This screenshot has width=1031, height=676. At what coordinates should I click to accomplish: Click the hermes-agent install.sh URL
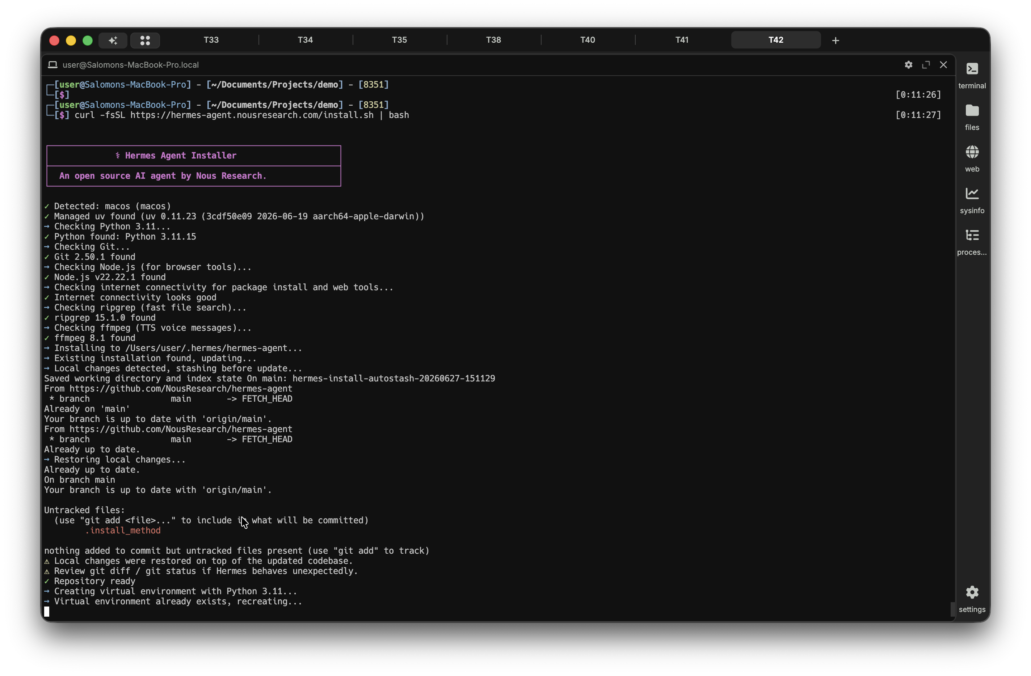click(x=252, y=115)
